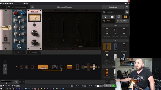The image size is (161, 90).
Task: Select the EQ-81 block in the signal chain
Action: point(88,67)
